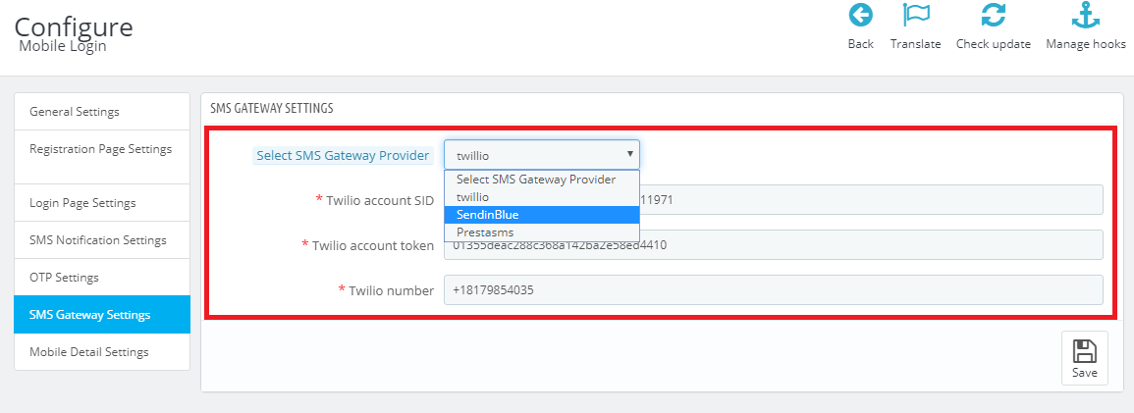This screenshot has height=413, width=1134.
Task: Click the Manage hooks anchor icon
Action: (x=1086, y=15)
